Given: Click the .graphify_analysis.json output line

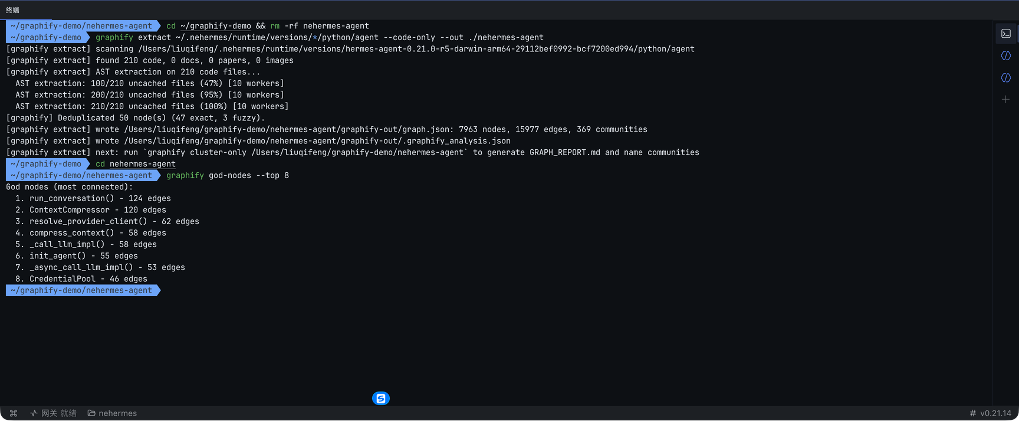Looking at the screenshot, I should 258,141.
